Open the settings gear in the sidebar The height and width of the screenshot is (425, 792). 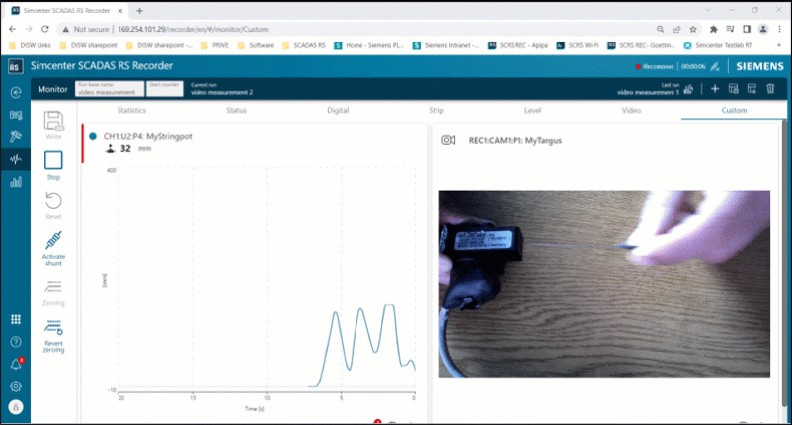(16, 385)
